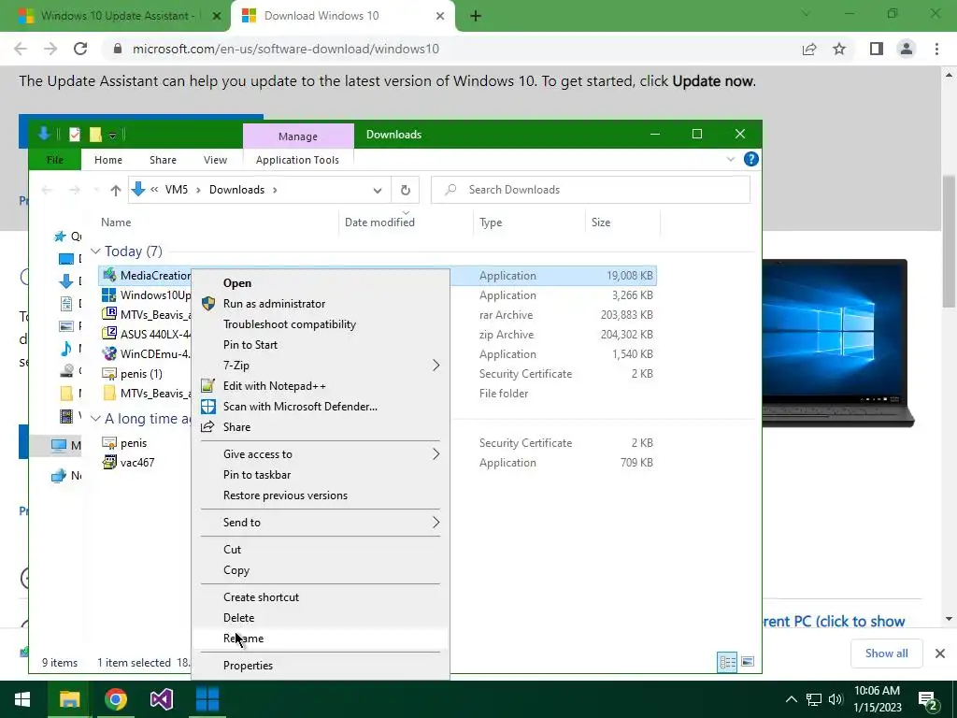Click Quick access star in navigation pane
The height and width of the screenshot is (718, 957).
coord(60,237)
